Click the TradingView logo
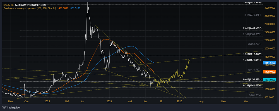 click(x=11, y=108)
